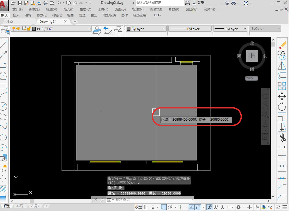The height and width of the screenshot is (211, 289).
Task: Click 上 face of the ViewCube
Action: pyautogui.click(x=252, y=56)
